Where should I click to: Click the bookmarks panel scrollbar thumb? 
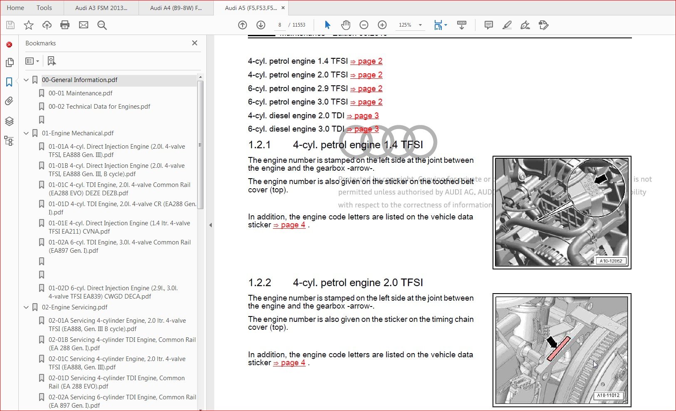coord(200,145)
